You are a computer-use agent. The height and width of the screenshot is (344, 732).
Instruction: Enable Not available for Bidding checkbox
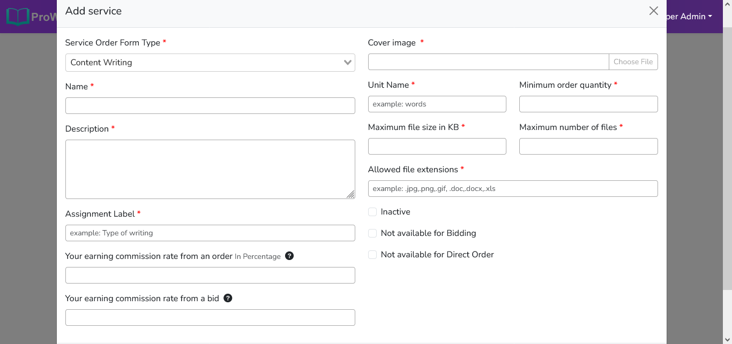click(x=372, y=233)
